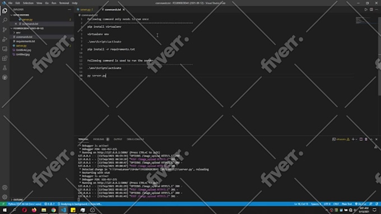The image size is (381, 214).
Task: Close the terminal panel
Action: tap(377, 139)
